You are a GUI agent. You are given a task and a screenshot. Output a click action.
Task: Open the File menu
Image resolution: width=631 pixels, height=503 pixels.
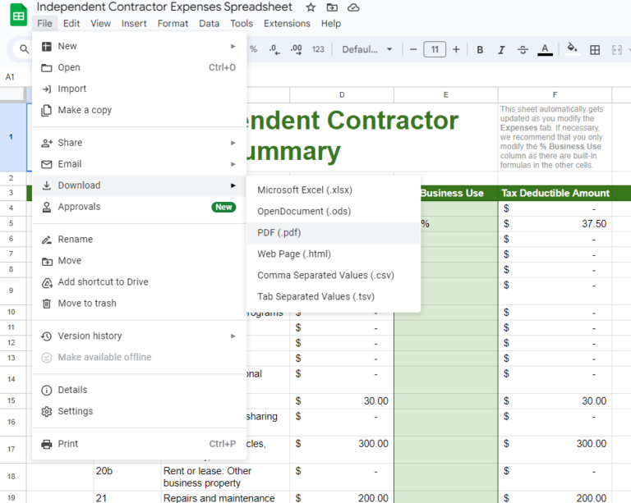click(44, 23)
